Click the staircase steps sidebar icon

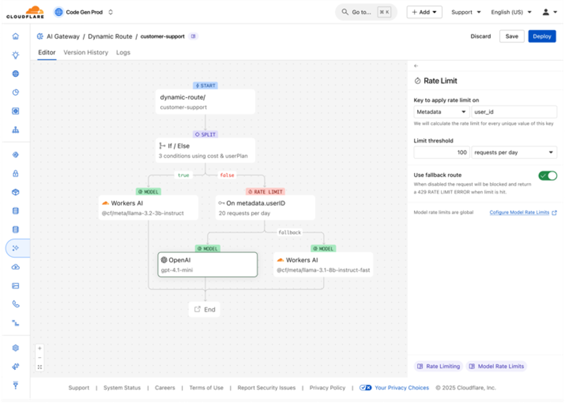16,323
